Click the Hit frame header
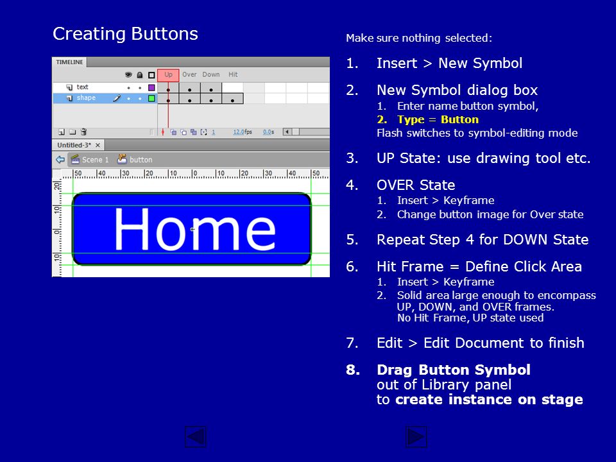Image resolution: width=616 pixels, height=462 pixels. point(233,74)
